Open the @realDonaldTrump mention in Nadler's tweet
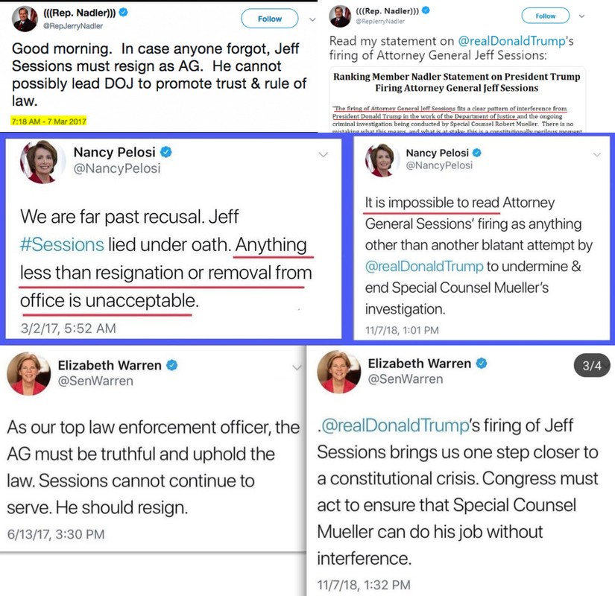 click(512, 41)
